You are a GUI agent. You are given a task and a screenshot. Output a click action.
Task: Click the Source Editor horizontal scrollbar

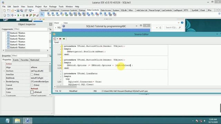tap(67, 87)
